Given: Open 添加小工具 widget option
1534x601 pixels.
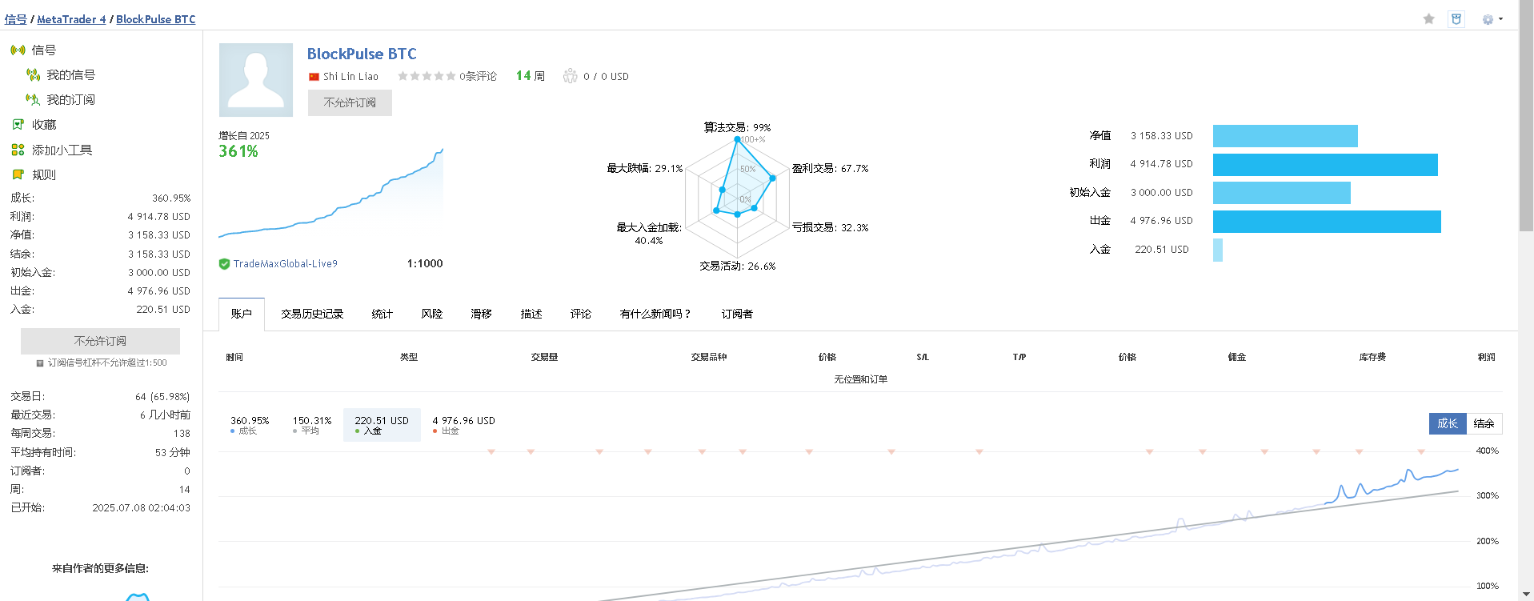Looking at the screenshot, I should pos(62,150).
